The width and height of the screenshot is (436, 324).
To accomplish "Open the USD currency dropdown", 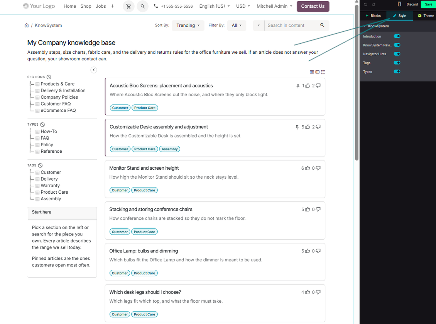I will pyautogui.click(x=243, y=6).
